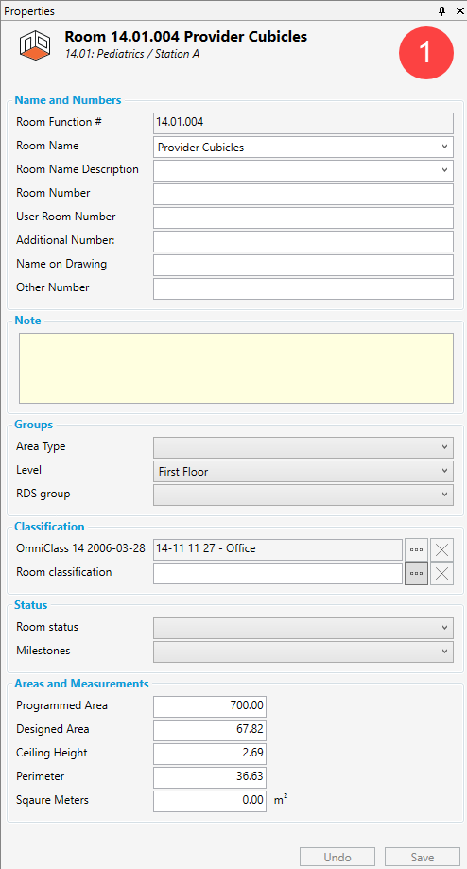Change Level from First Floor dropdown
The image size is (467, 869).
click(x=303, y=471)
